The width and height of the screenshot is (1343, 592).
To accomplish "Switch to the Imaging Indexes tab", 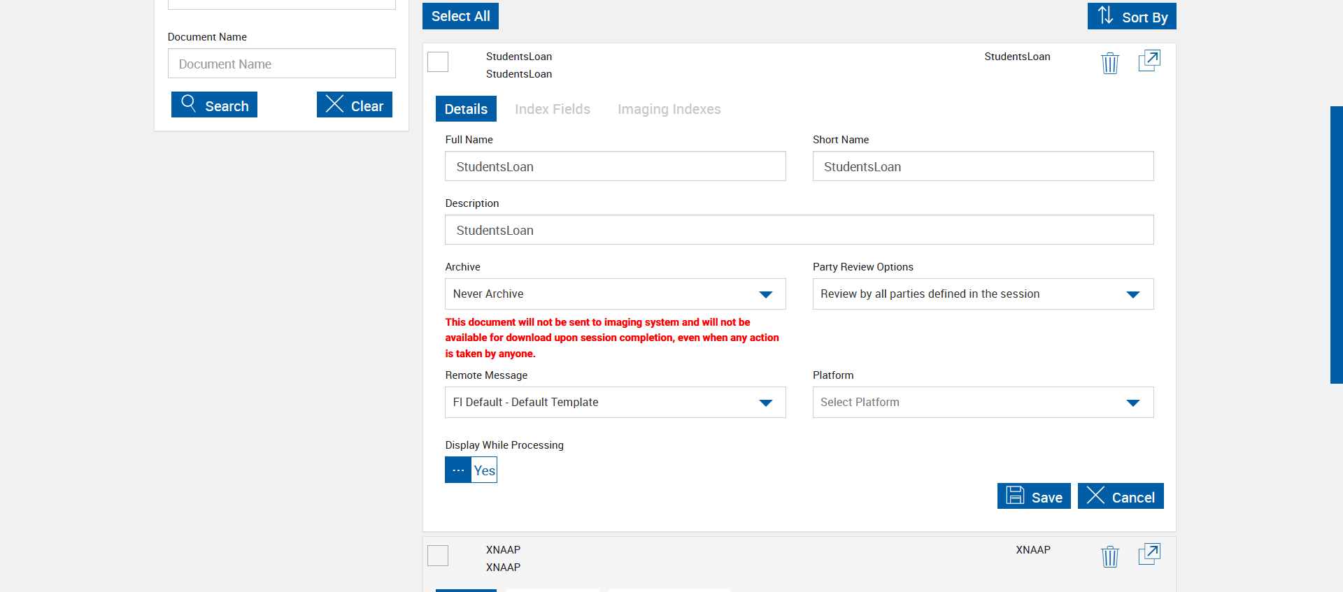I will pyautogui.click(x=669, y=109).
